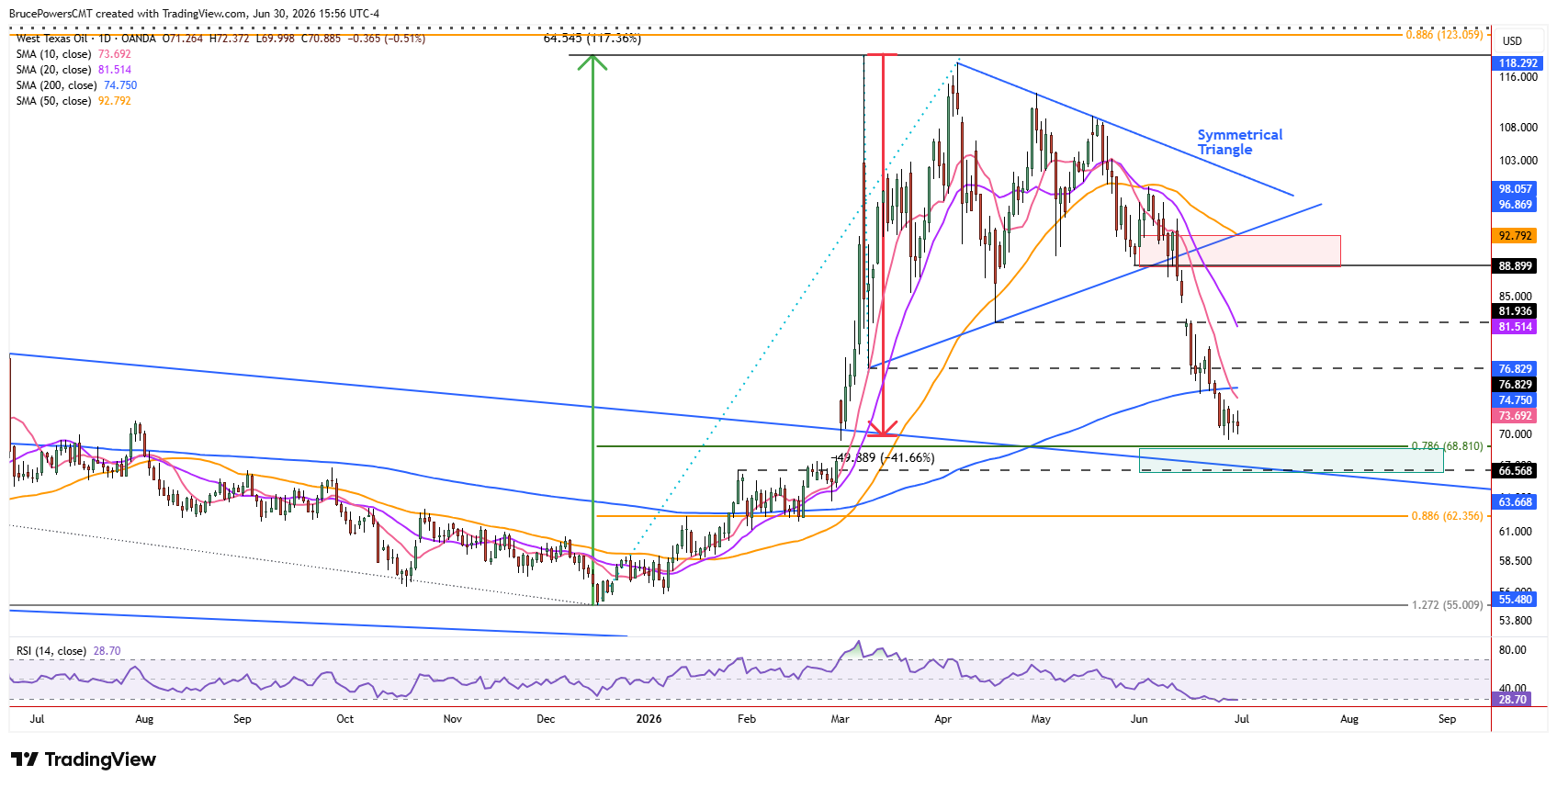1557x787 pixels.
Task: Click the 108.000 price scale label
Action: point(1518,128)
